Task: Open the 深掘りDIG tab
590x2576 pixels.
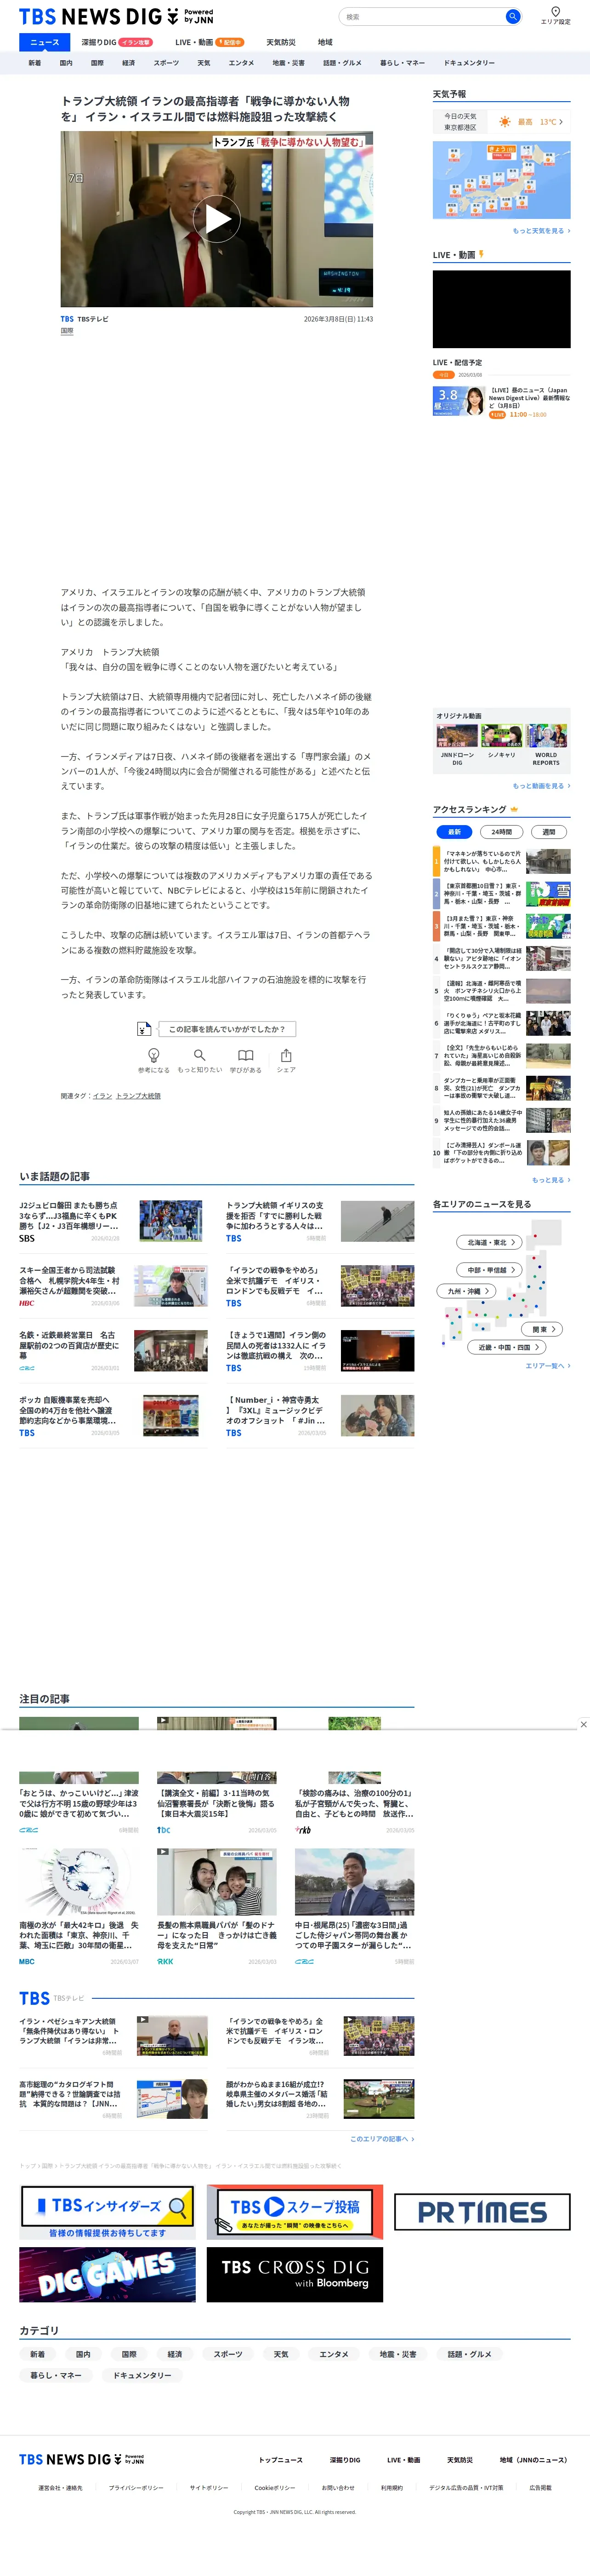Action: (x=117, y=42)
